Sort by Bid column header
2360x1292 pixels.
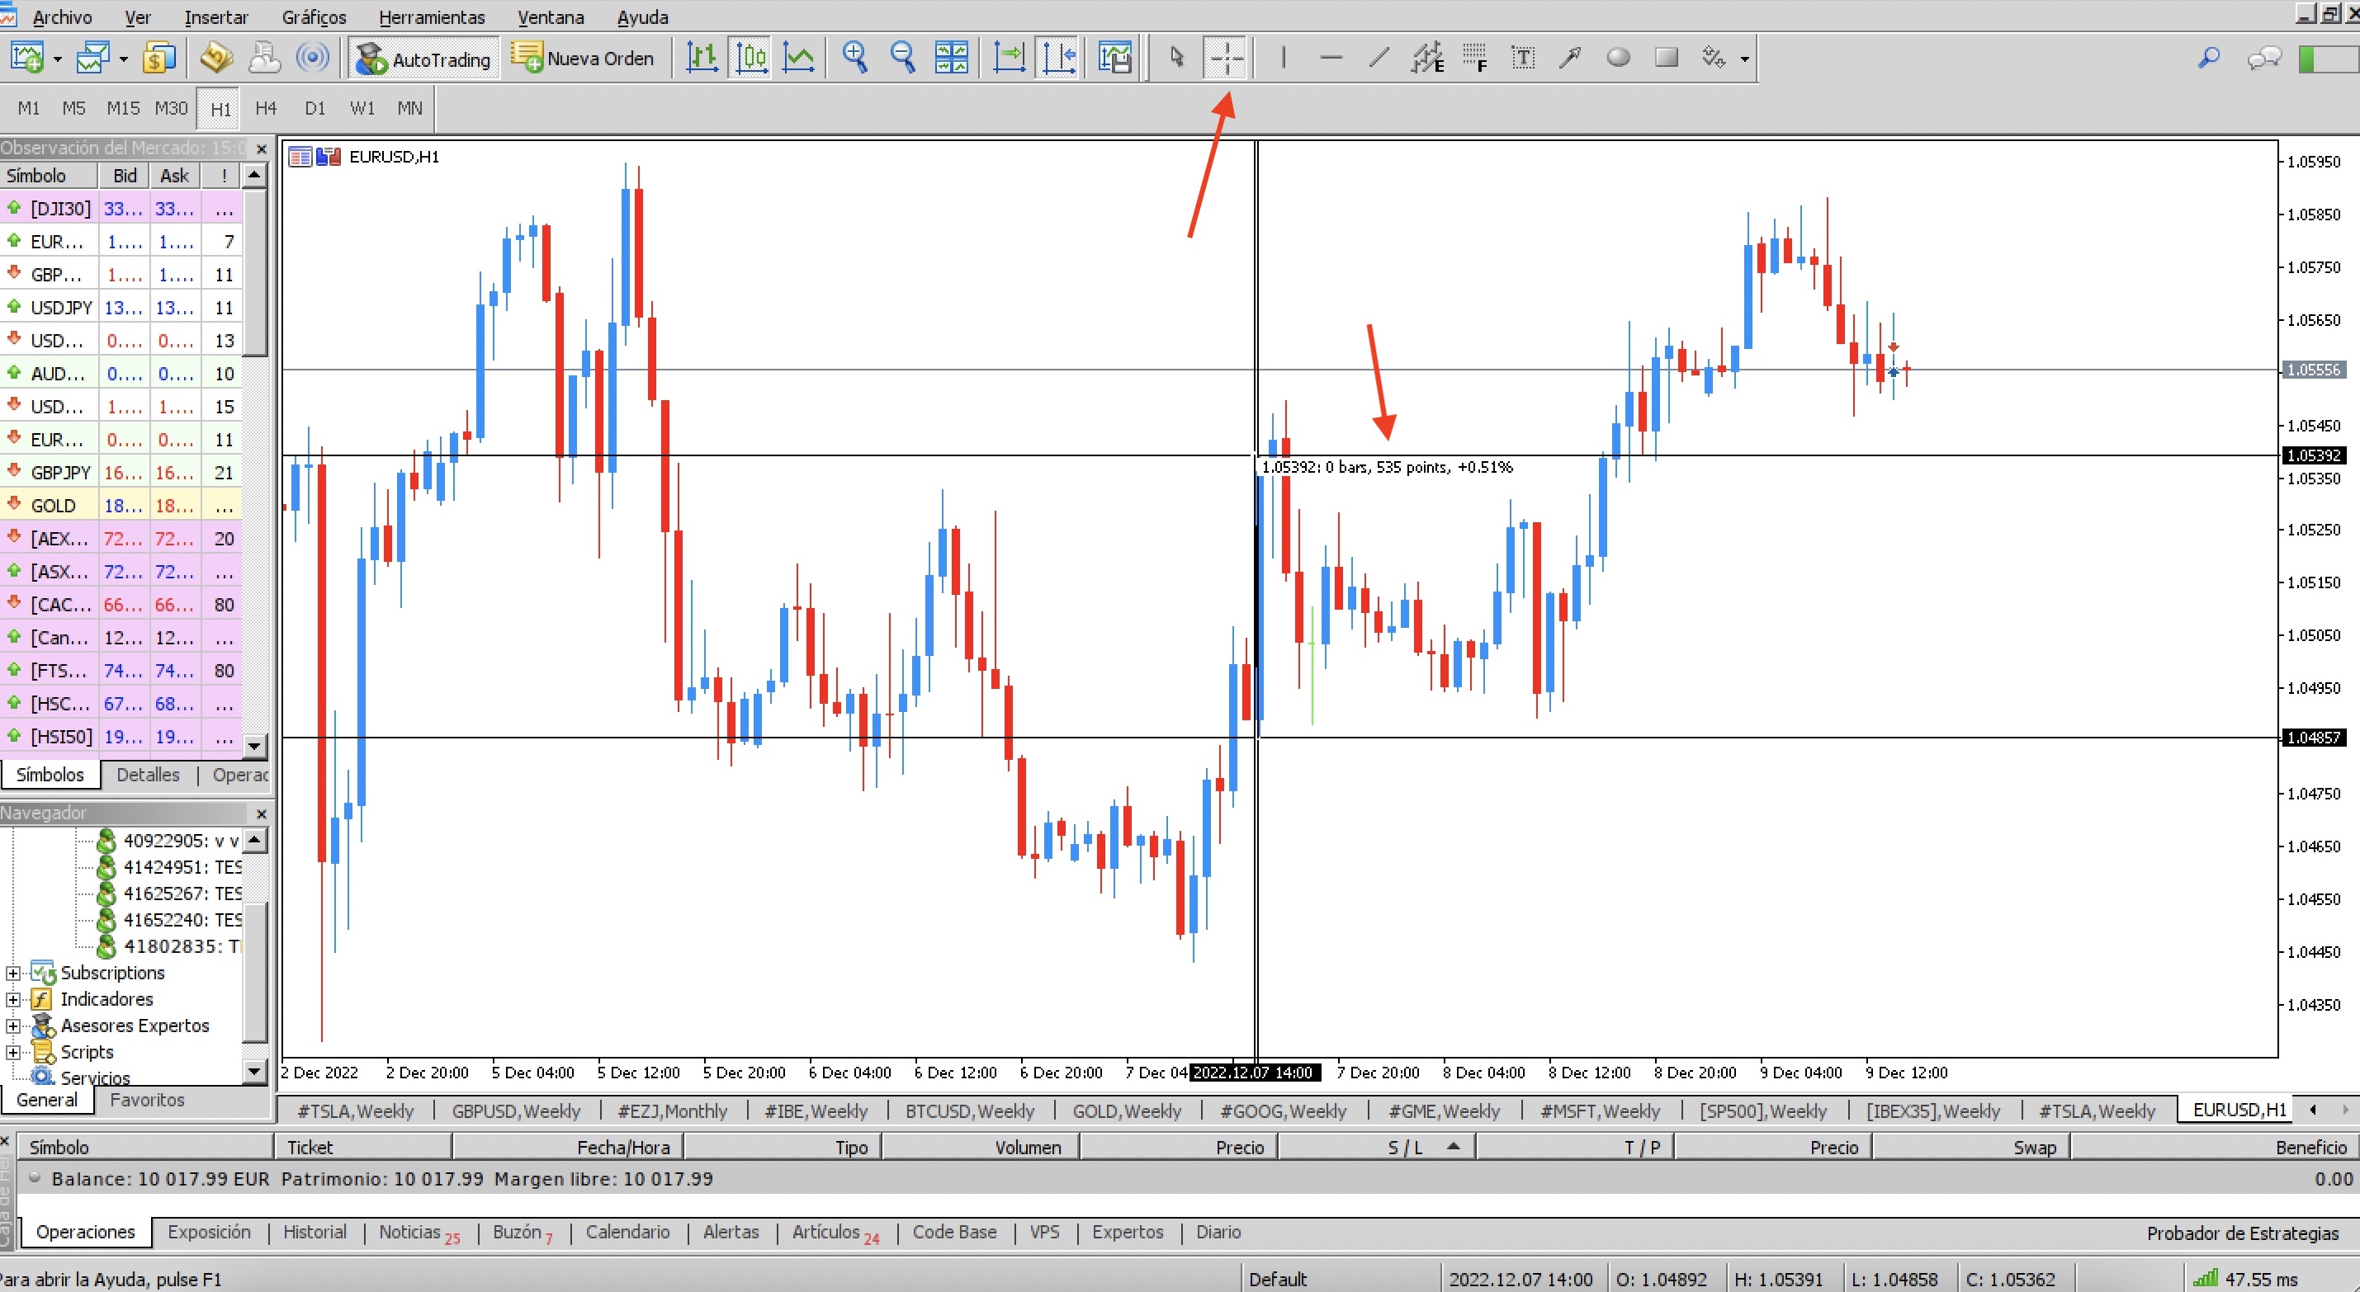click(125, 175)
